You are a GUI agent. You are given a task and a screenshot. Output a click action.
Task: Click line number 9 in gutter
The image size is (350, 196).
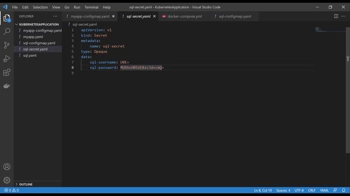click(x=73, y=73)
